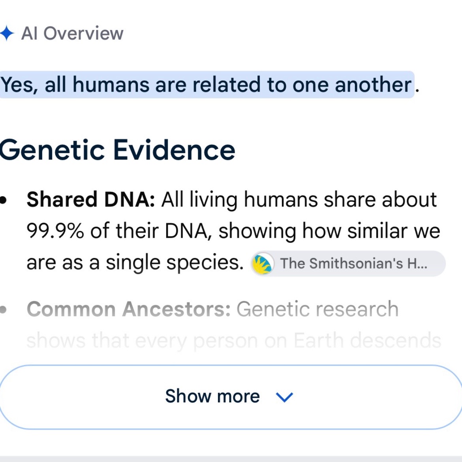The image size is (462, 462).
Task: Click the blue chevron beside Show more
Action: coord(284,397)
